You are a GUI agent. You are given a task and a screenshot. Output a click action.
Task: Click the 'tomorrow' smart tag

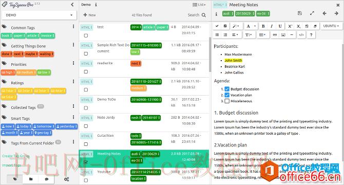click(x=44, y=126)
